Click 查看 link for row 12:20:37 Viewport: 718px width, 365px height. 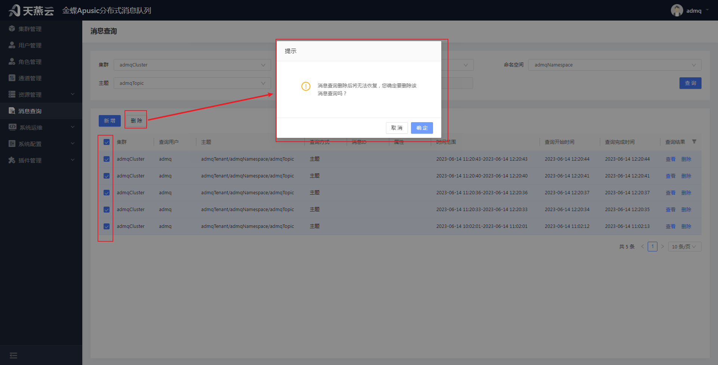point(671,193)
